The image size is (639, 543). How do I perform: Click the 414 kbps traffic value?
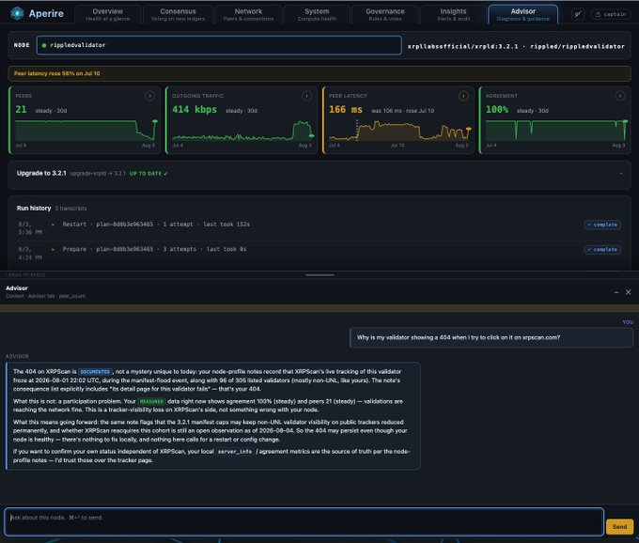[x=195, y=110]
